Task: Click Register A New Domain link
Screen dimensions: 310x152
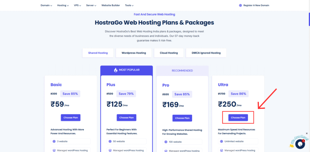Action: point(256,5)
